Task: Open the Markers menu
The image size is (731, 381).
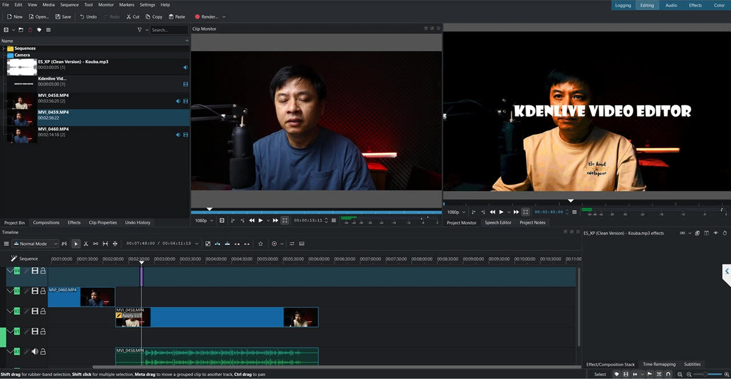Action: tap(127, 4)
